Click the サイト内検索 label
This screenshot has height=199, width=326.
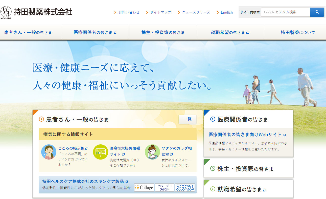[x=250, y=12]
